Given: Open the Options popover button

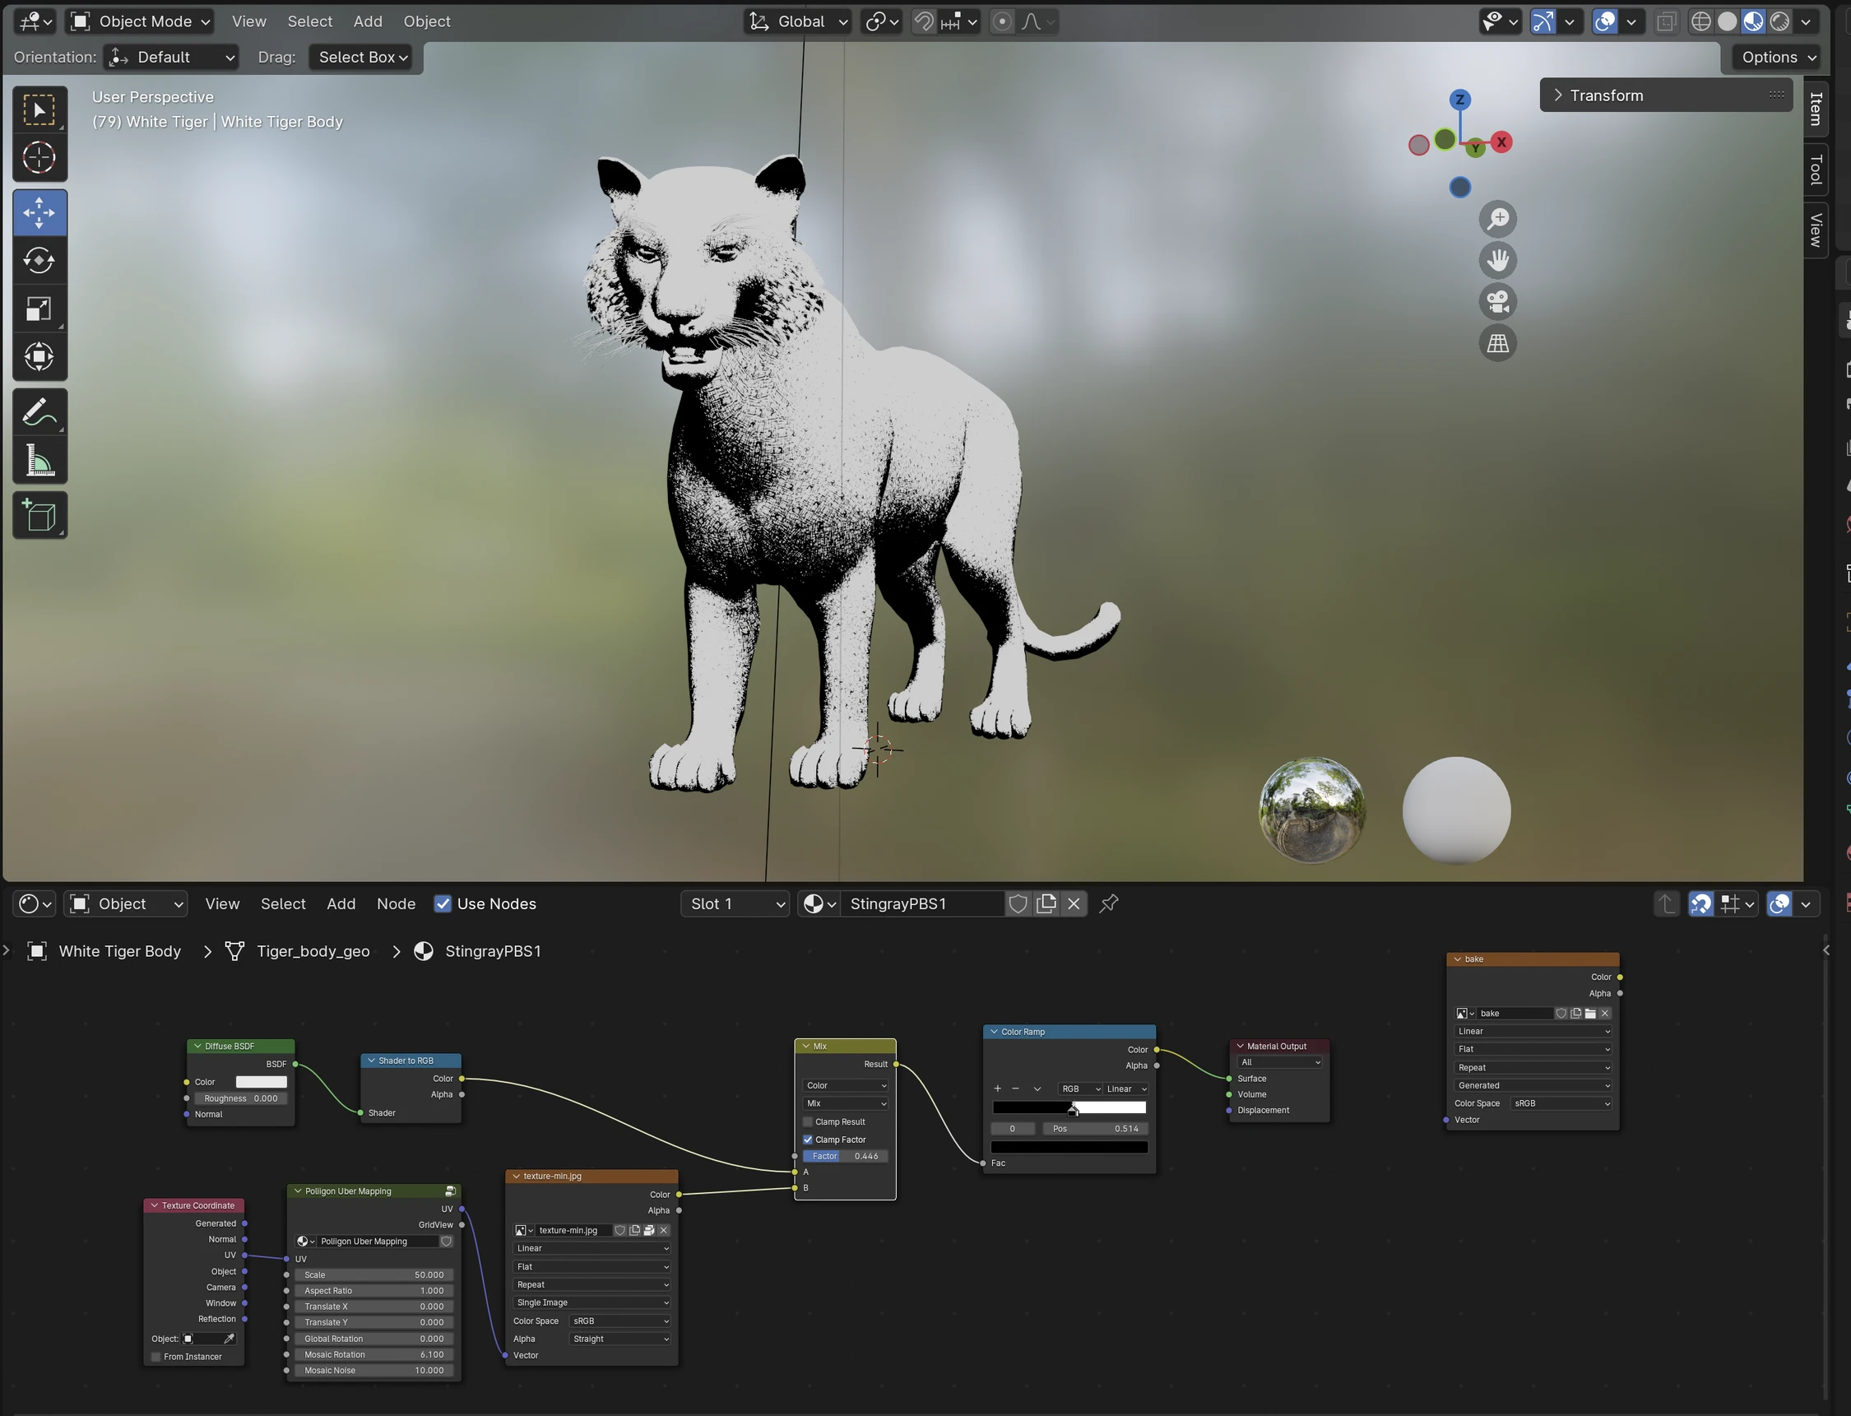Looking at the screenshot, I should pyautogui.click(x=1777, y=58).
